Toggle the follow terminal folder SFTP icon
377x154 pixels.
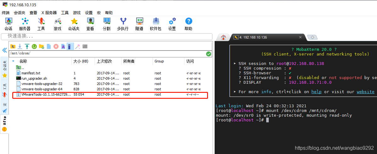tap(70, 46)
